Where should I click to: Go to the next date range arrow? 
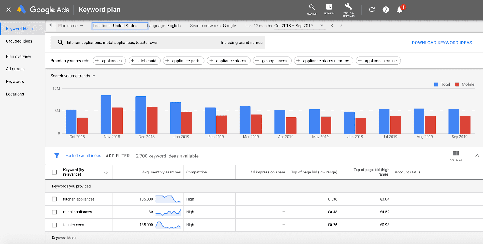pyautogui.click(x=341, y=25)
